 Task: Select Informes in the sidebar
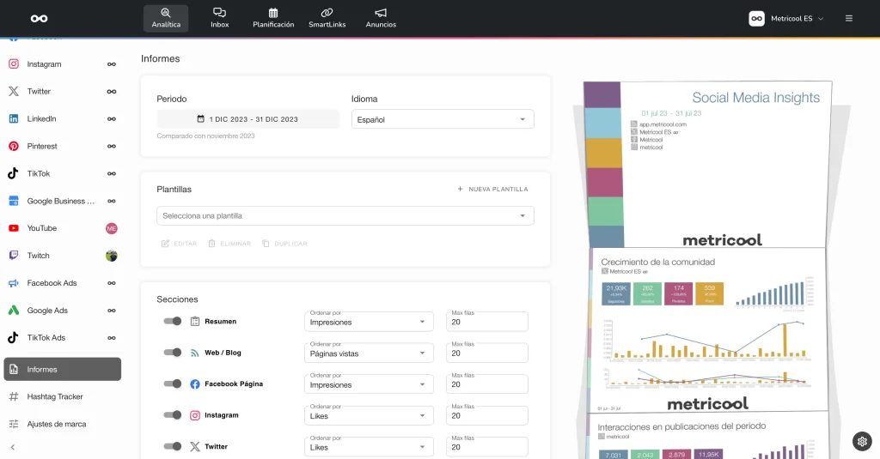click(x=62, y=369)
